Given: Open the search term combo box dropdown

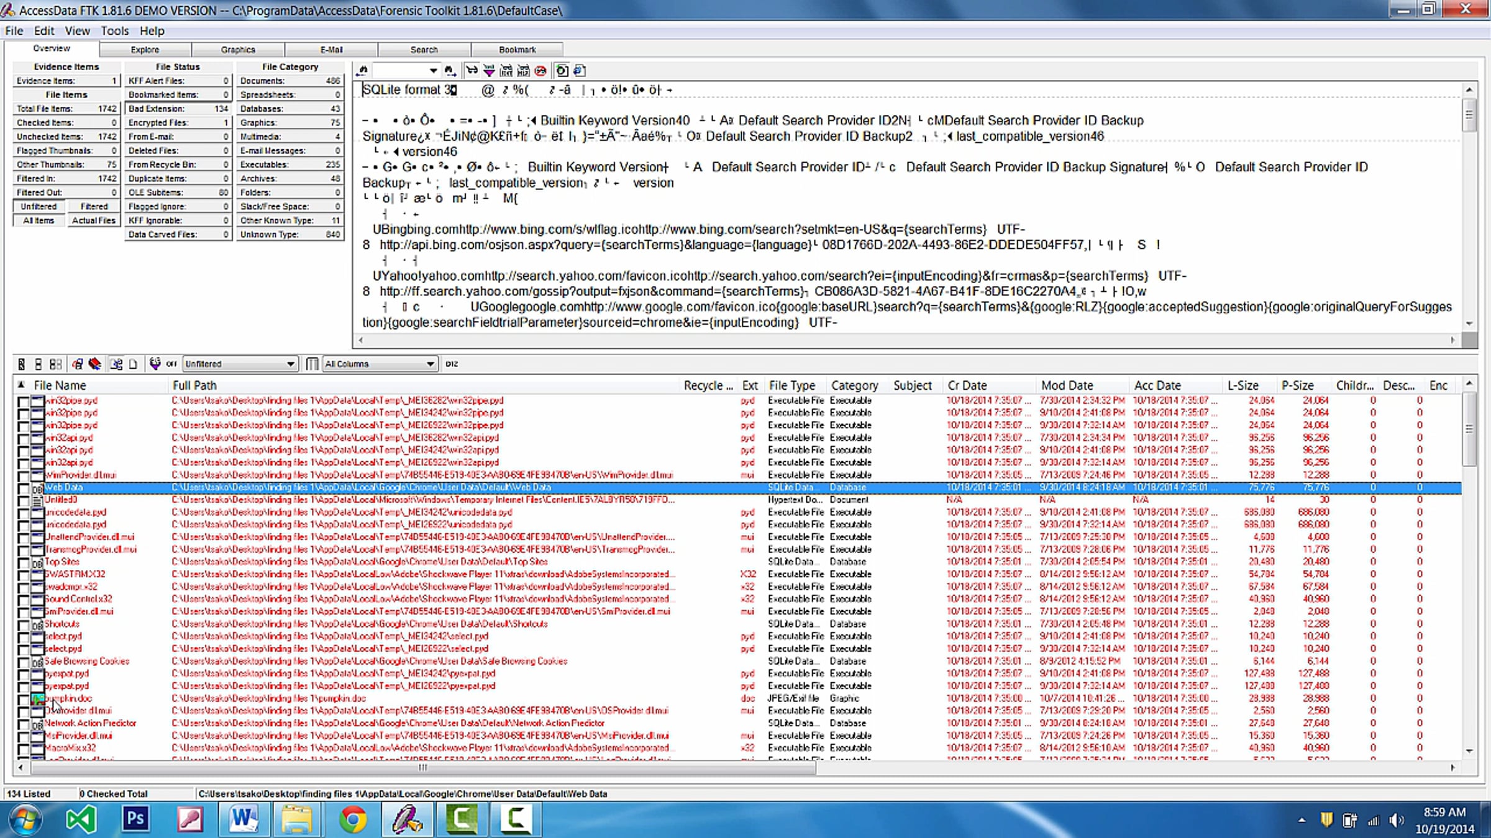Looking at the screenshot, I should tap(433, 71).
